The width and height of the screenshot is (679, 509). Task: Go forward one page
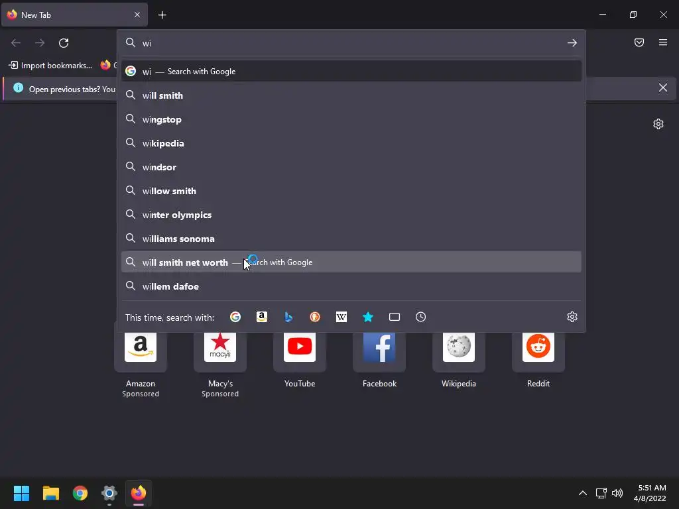click(40, 43)
